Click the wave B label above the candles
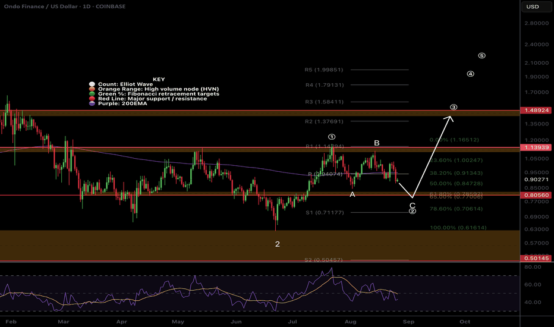The width and height of the screenshot is (554, 327). point(376,143)
